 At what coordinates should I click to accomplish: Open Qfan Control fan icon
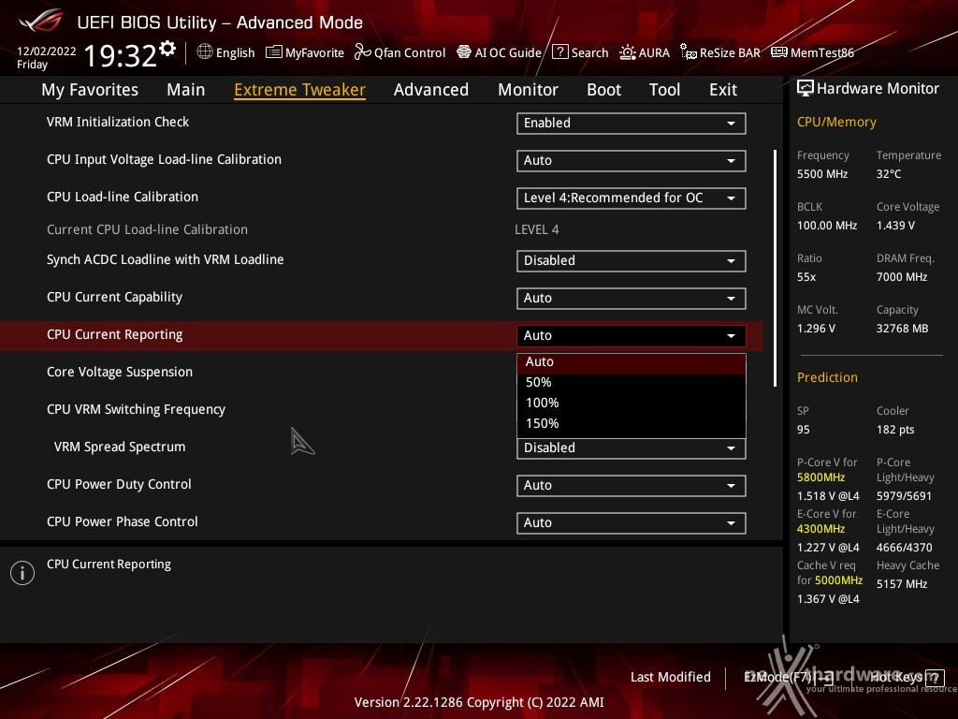(x=362, y=52)
